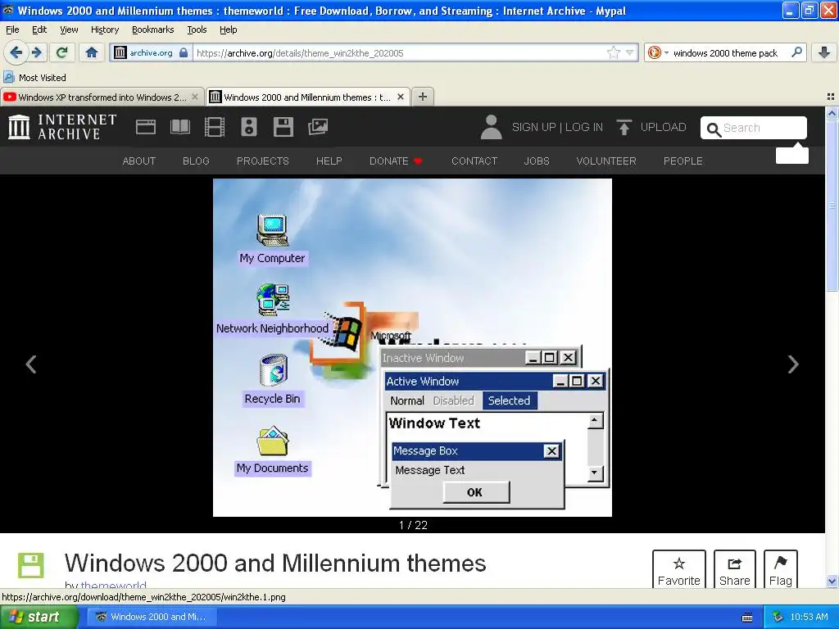The image size is (839, 629).
Task: Open the VOLUNTEER navigation link
Action: 606,161
